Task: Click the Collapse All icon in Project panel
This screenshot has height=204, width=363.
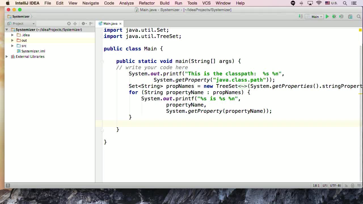Action: click(75, 24)
